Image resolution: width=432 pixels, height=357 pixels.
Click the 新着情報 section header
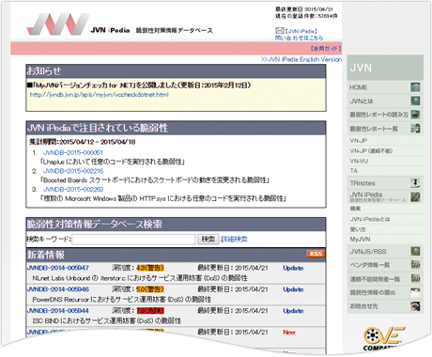(176, 255)
